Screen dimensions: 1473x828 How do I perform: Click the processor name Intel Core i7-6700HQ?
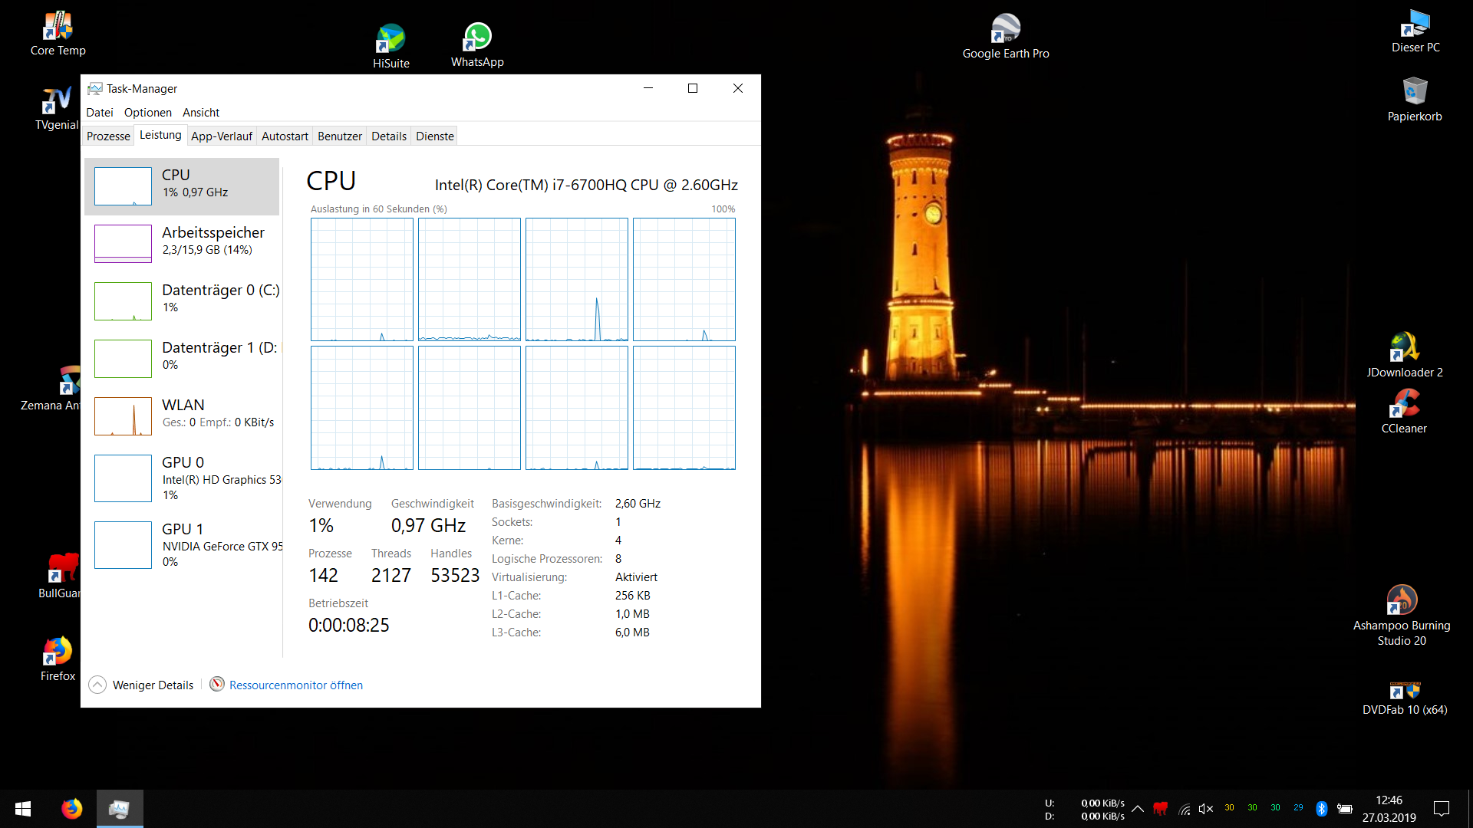(x=586, y=185)
